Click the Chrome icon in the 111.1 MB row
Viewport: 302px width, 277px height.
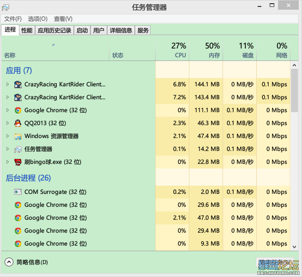(18, 110)
